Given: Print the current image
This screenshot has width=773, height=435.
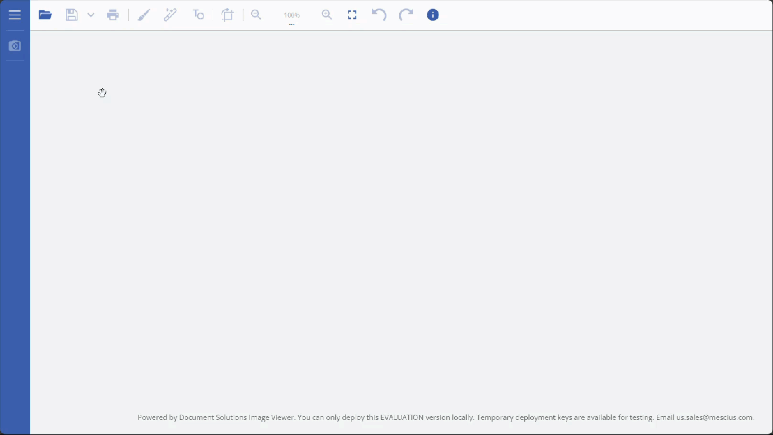Looking at the screenshot, I should click(113, 15).
